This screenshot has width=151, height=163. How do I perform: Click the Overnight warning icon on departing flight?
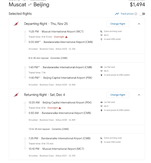click(x=66, y=37)
